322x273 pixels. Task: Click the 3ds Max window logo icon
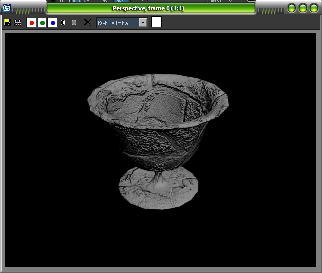[x=7, y=8]
